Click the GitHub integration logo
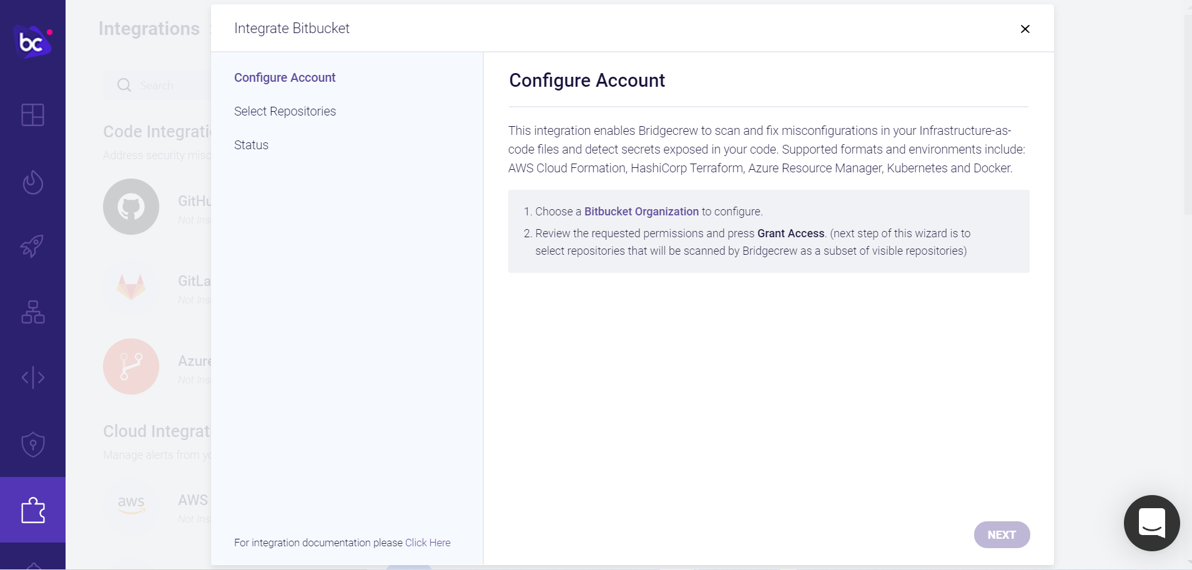This screenshot has height=570, width=1192. [x=131, y=207]
